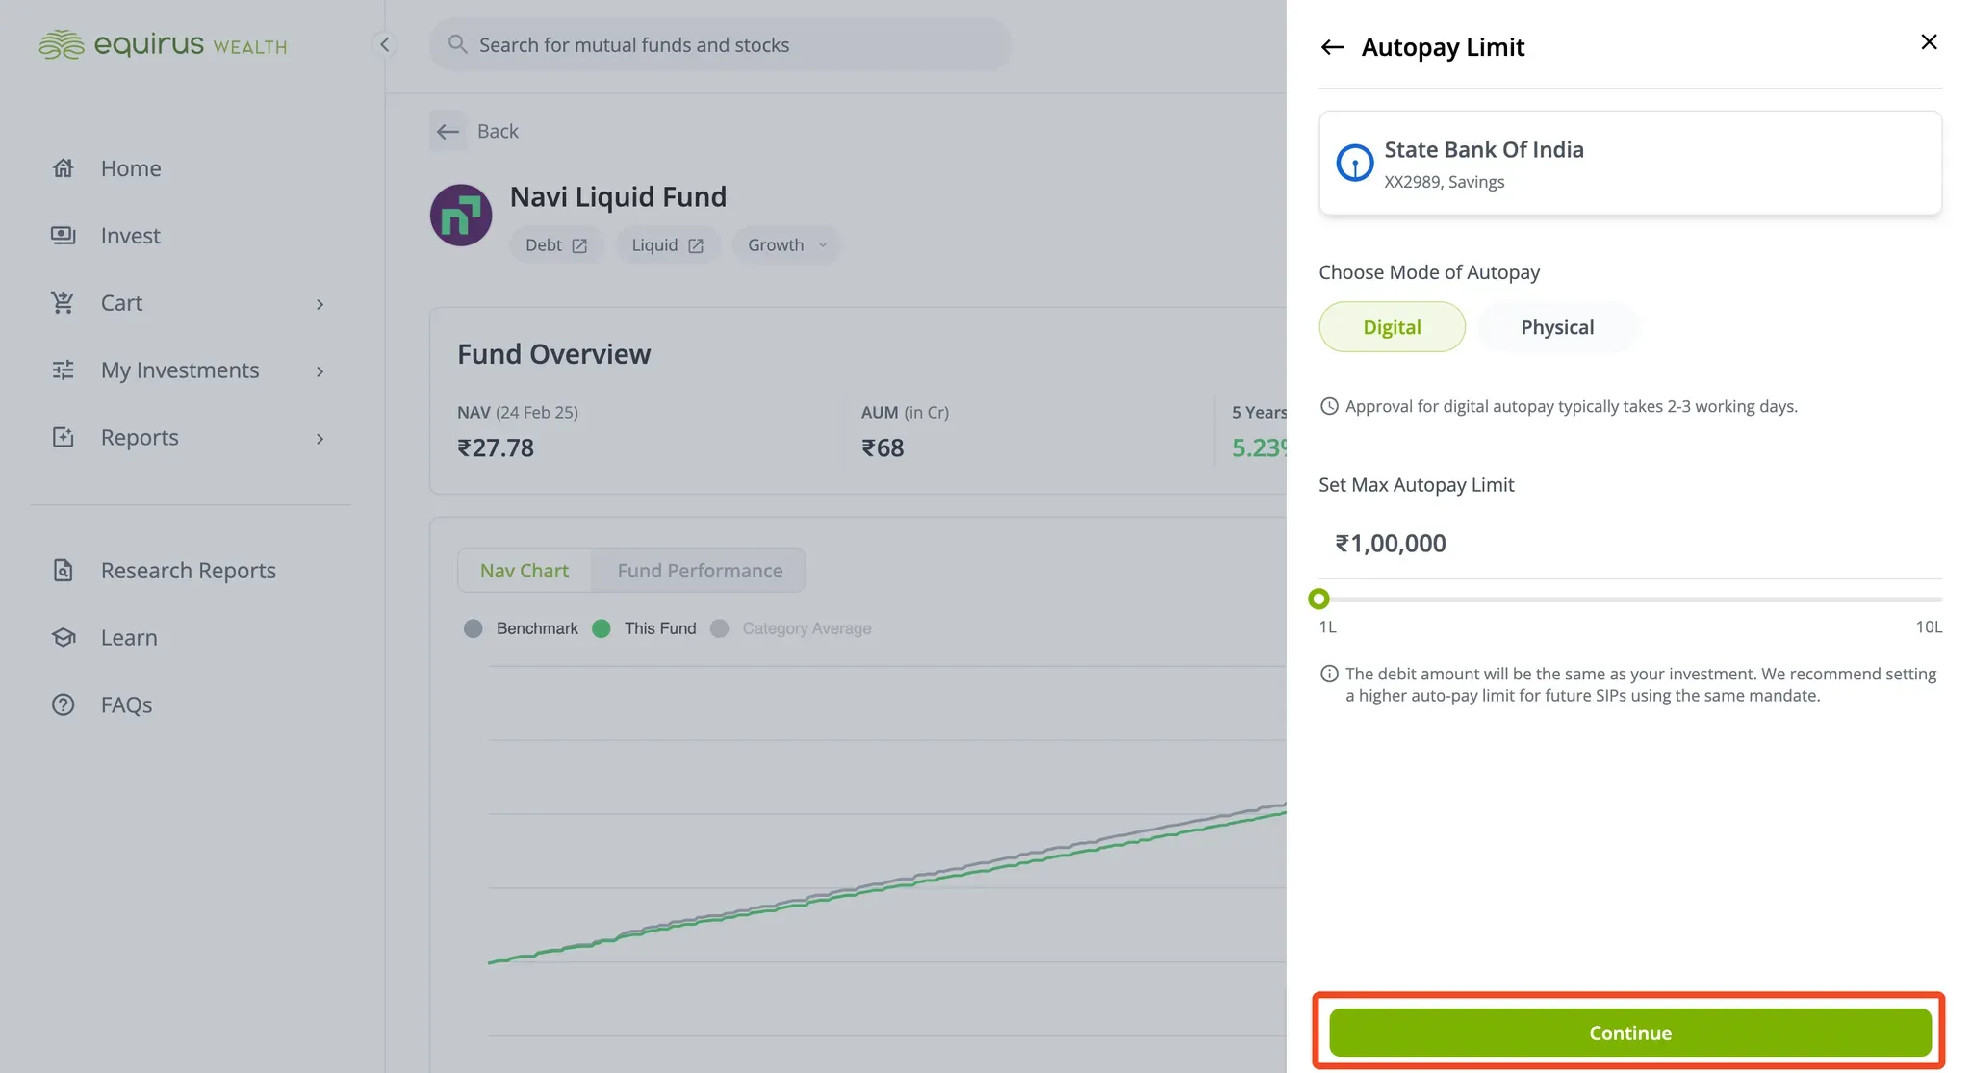Open the Debt external link icon
Screen dimensions: 1971x1073
click(x=579, y=246)
